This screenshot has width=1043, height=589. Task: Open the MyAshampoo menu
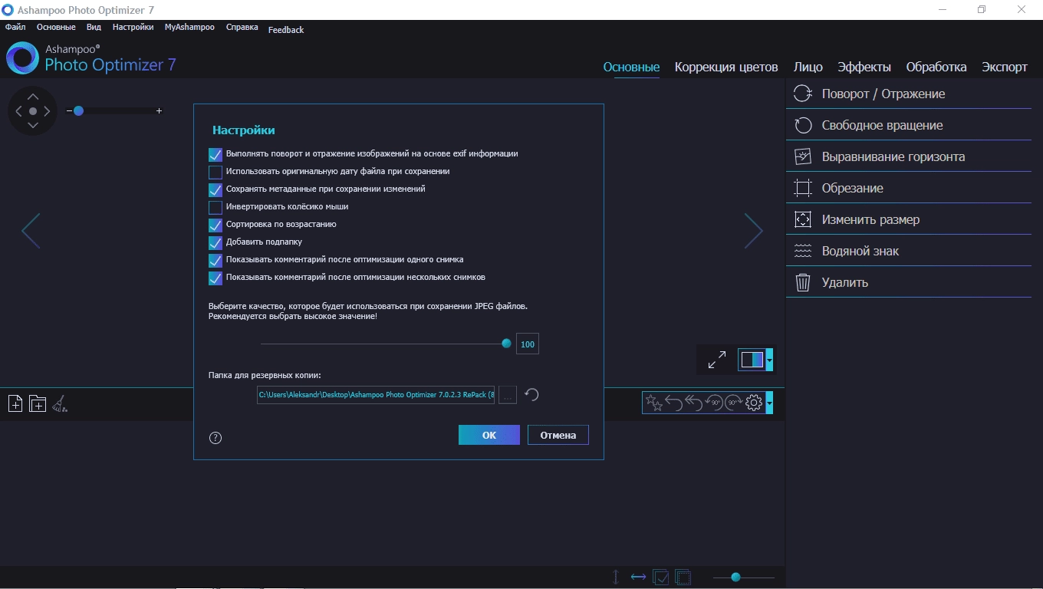tap(189, 27)
